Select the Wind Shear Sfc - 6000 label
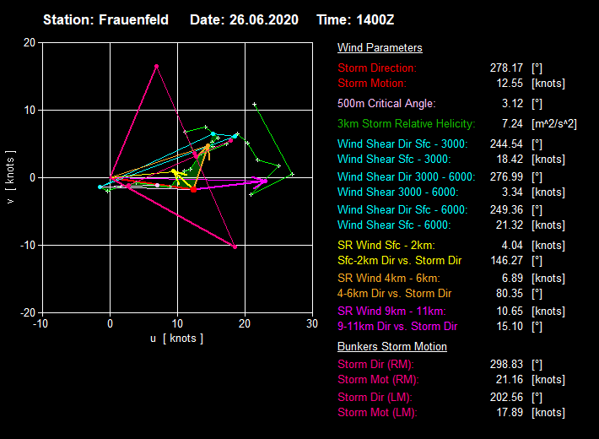Viewport: 599px width, 439px height. (394, 225)
